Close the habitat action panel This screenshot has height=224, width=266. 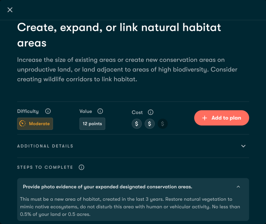[x=10, y=10]
